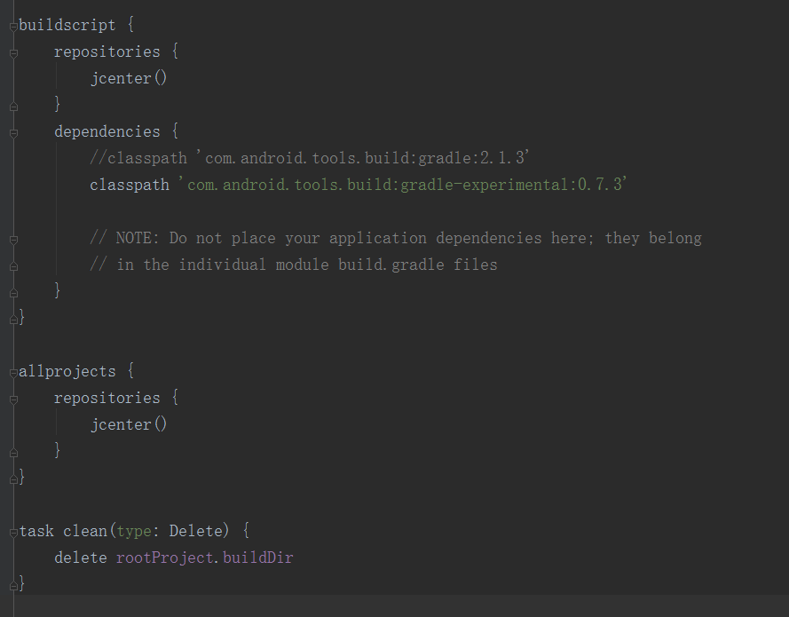Screen dimensions: 789x617
Task: Collapse the task clean block
Action: pyautogui.click(x=13, y=532)
